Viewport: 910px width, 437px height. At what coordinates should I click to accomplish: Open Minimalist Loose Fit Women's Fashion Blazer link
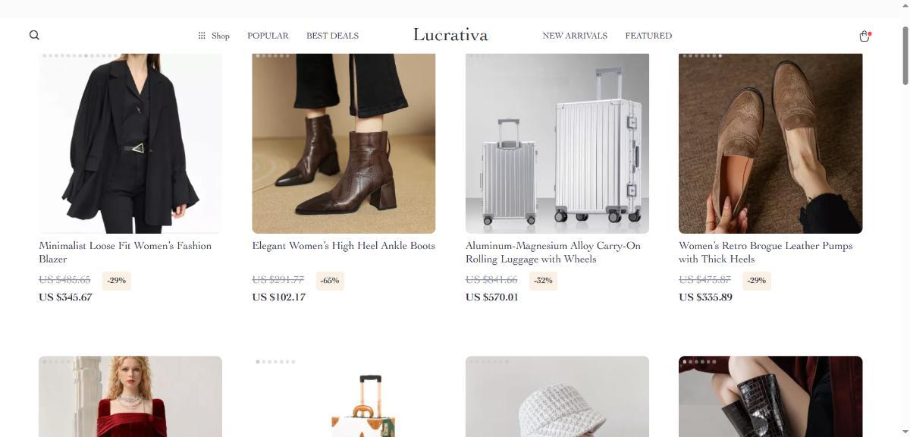coord(125,252)
